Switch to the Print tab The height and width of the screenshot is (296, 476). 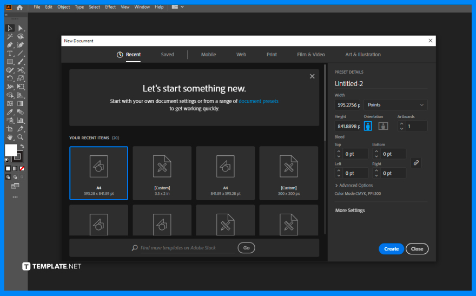272,55
